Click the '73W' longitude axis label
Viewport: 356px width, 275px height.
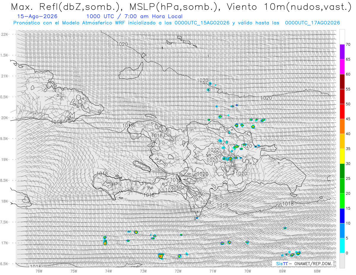[x=143, y=271]
